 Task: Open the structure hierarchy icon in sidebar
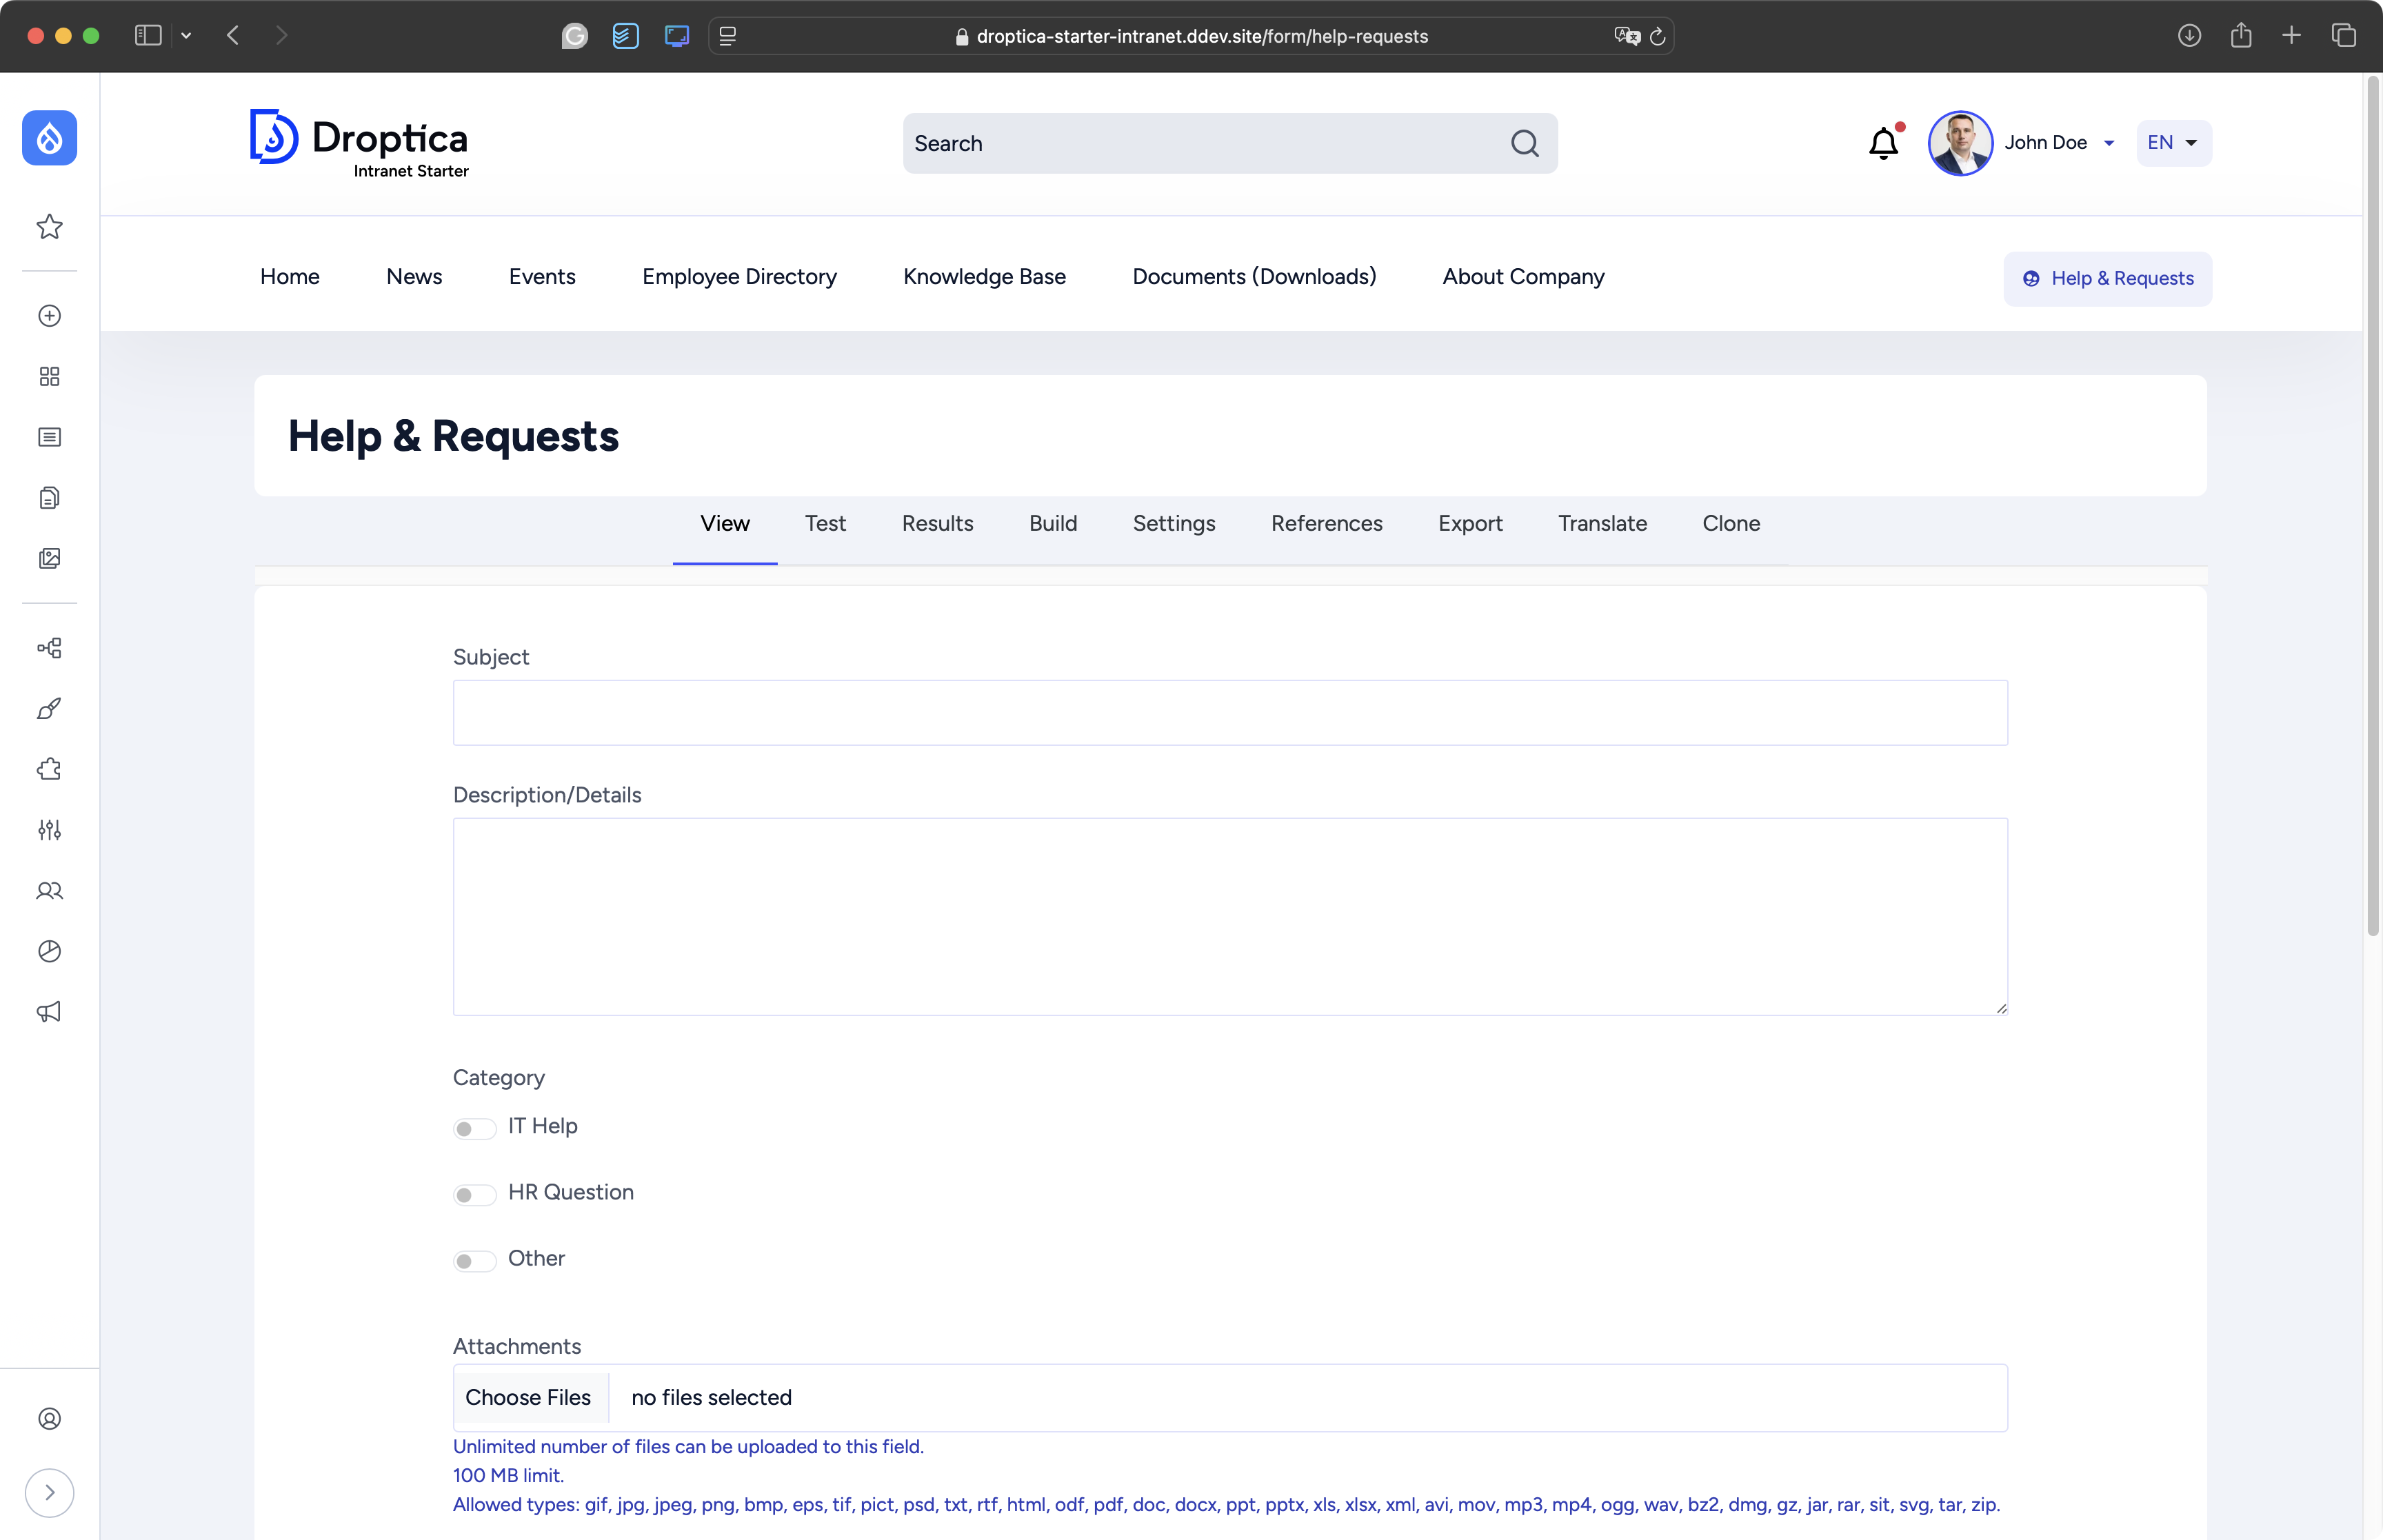pos(49,648)
